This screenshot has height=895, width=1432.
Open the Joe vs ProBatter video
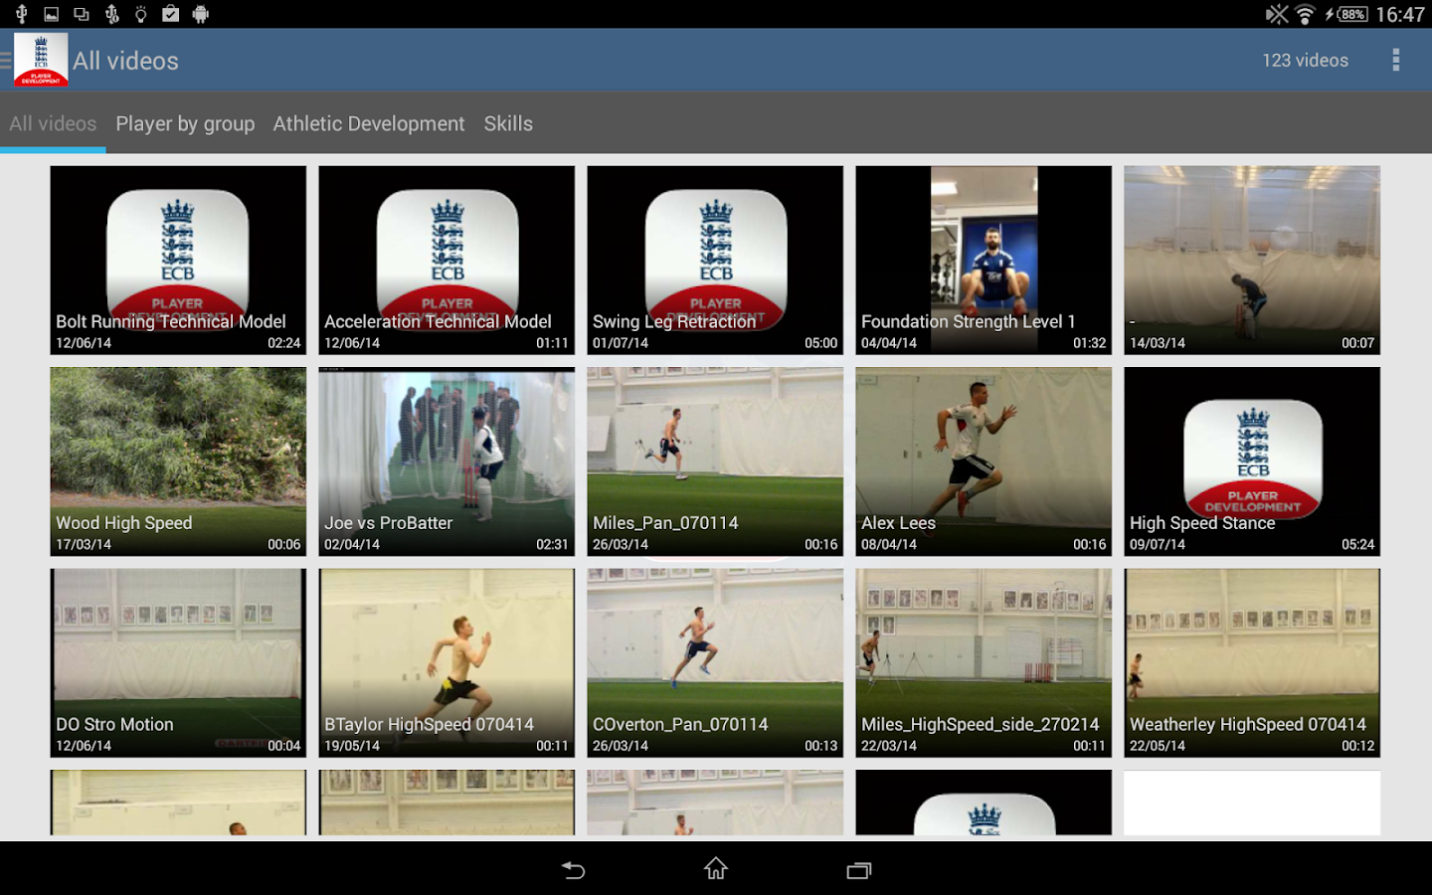[x=447, y=461]
